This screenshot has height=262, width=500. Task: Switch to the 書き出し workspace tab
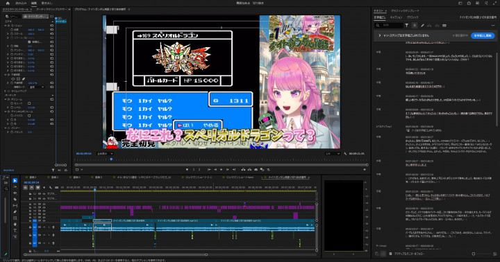coord(47,3)
